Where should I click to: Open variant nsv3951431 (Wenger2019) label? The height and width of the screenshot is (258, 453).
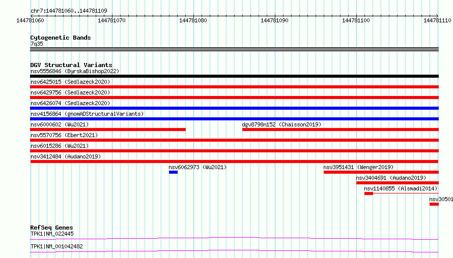[358, 167]
